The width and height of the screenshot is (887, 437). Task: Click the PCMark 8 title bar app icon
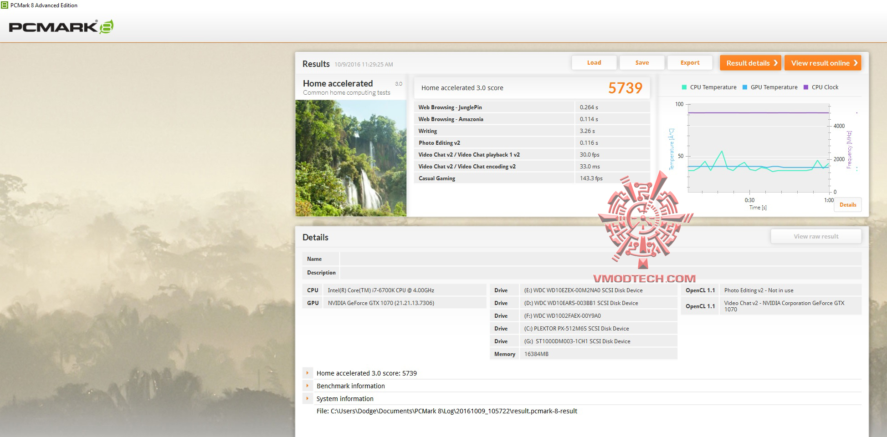(5, 5)
